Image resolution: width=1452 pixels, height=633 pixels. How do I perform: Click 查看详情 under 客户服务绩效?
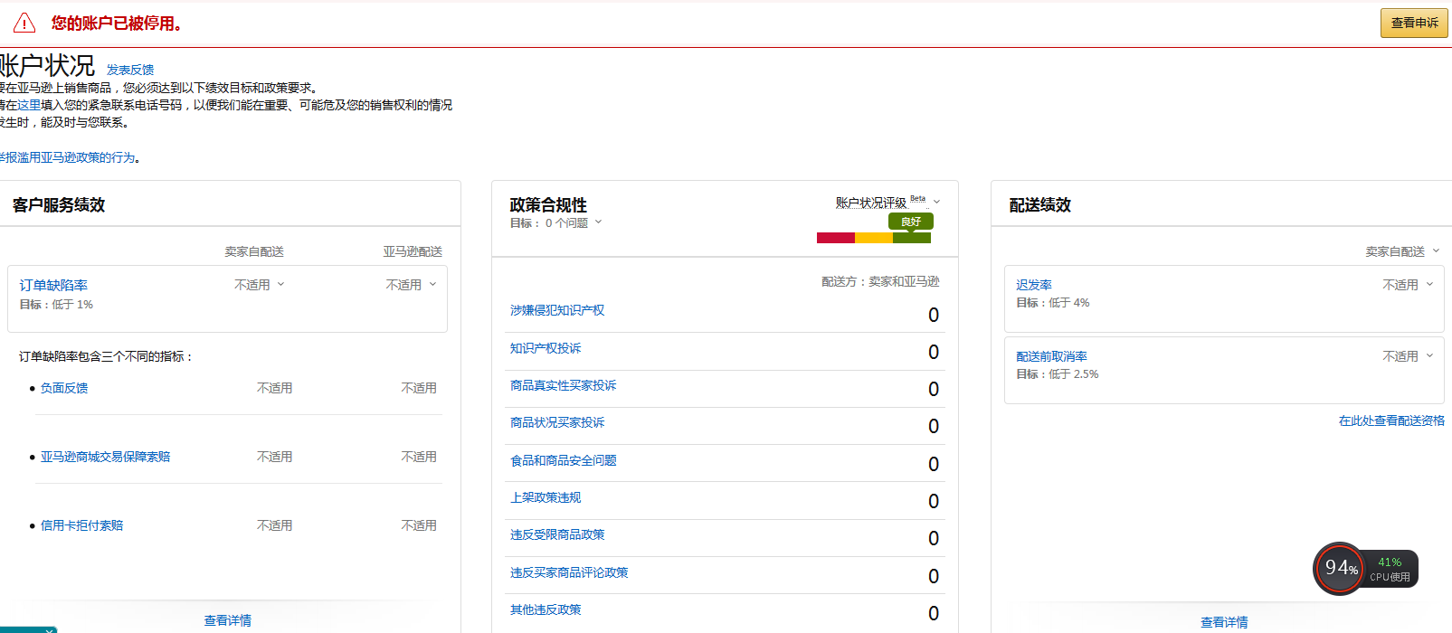pyautogui.click(x=228, y=620)
